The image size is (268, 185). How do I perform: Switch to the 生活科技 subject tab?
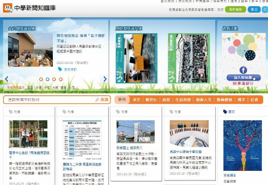183,100
